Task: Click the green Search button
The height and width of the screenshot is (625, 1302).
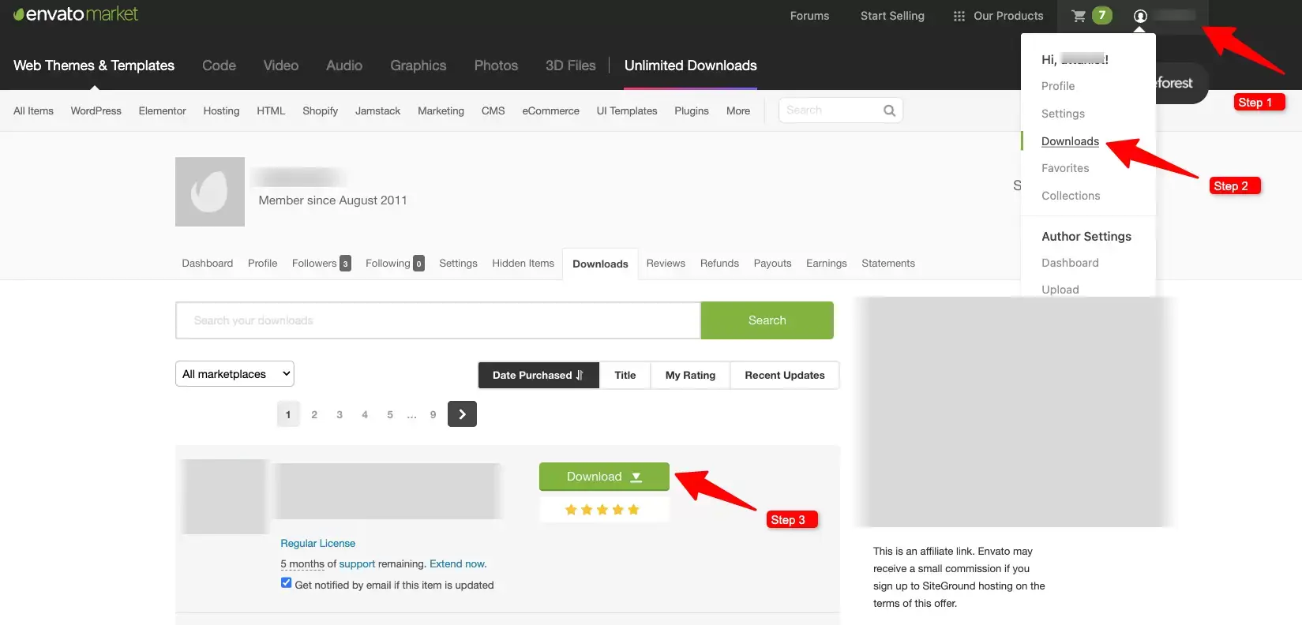Action: coord(767,320)
